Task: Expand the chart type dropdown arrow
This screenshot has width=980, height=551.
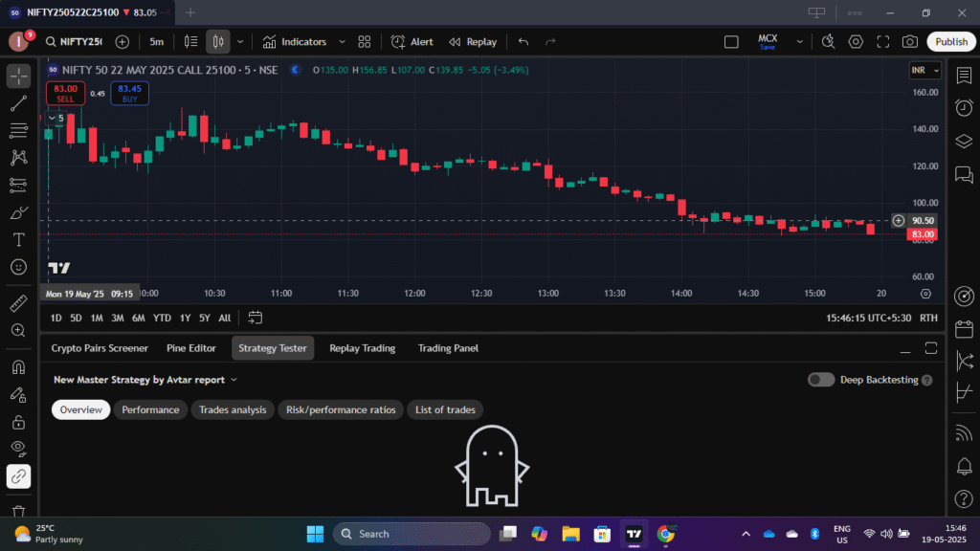Action: point(240,42)
